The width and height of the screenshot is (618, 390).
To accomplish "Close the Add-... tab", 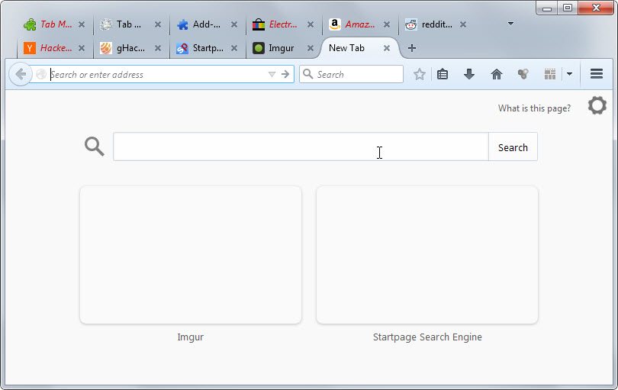I will [234, 24].
